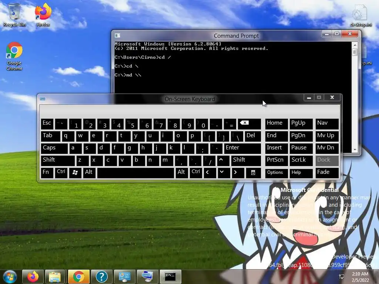Click the Command Prompt title bar system icon
This screenshot has height=284, width=379.
click(x=117, y=35)
